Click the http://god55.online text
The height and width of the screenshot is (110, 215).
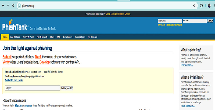point(35,76)
